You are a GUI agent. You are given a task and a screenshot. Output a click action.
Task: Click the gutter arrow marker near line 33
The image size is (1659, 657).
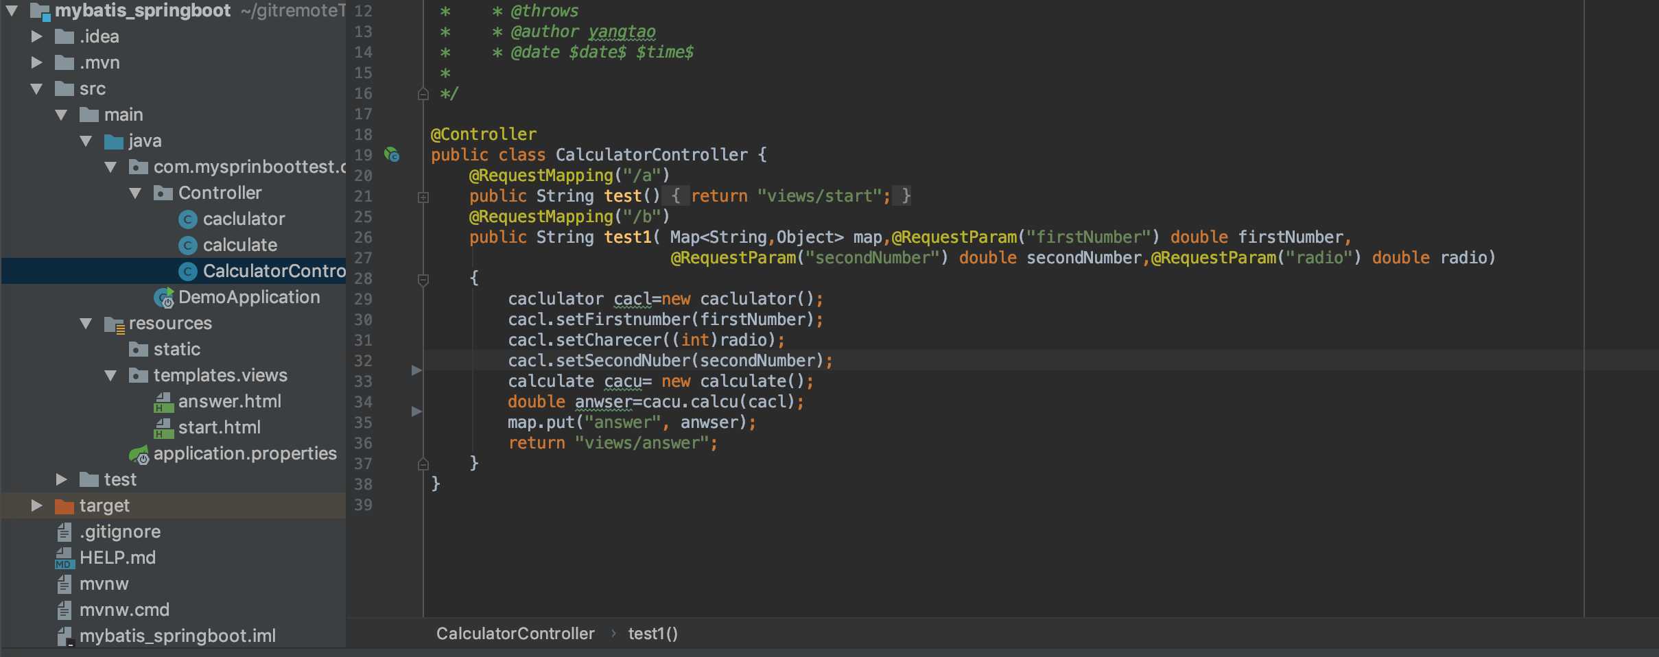[416, 370]
